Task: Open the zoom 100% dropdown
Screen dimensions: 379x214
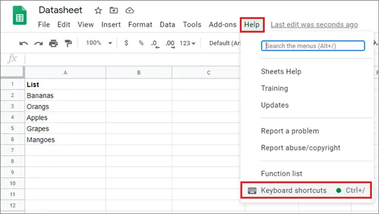Action: tap(99, 43)
